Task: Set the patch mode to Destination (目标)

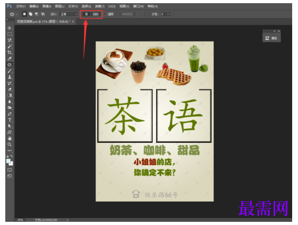Action: click(96, 14)
